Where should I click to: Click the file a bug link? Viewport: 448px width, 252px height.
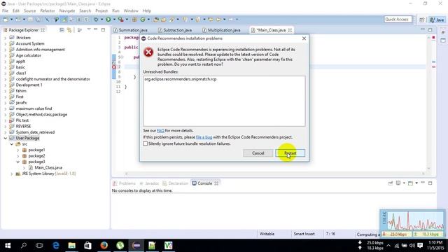point(204,137)
